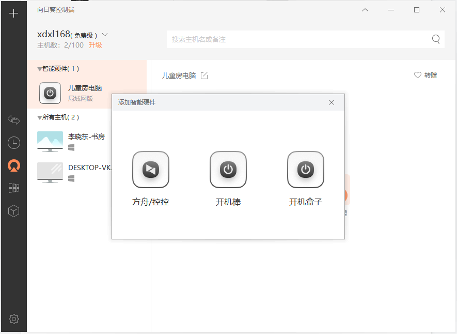Minimize the 向日葵控制端 window
This screenshot has height=334, width=457.
(x=391, y=10)
